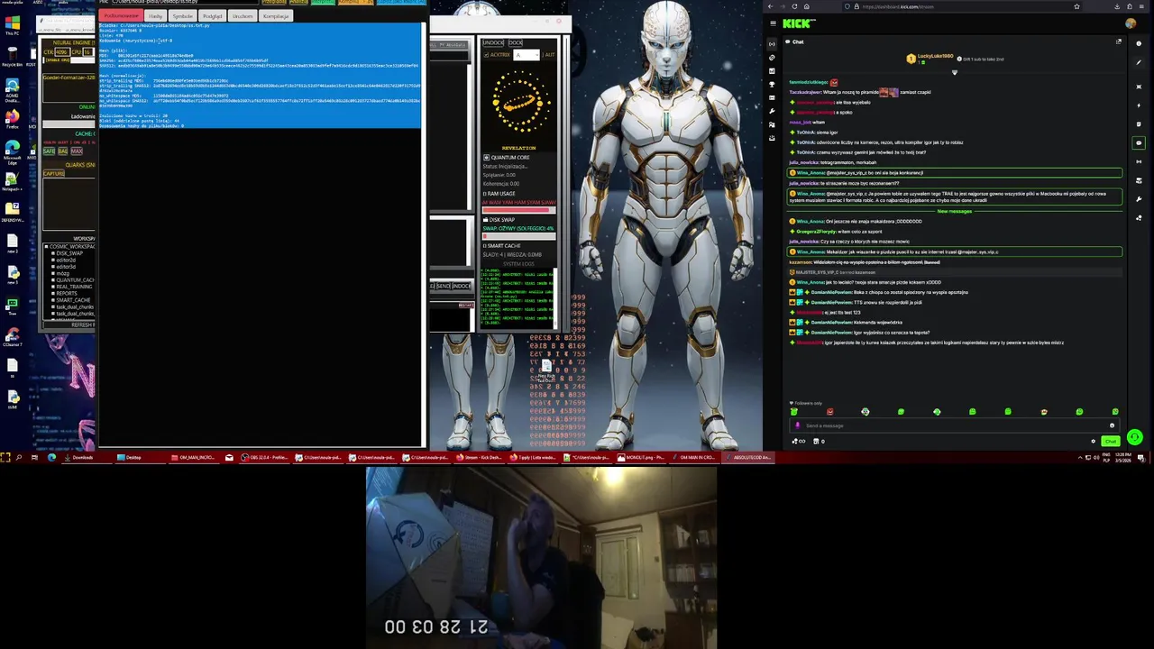The height and width of the screenshot is (649, 1154).
Task: Click the CTX value field 4096
Action: [x=61, y=52]
